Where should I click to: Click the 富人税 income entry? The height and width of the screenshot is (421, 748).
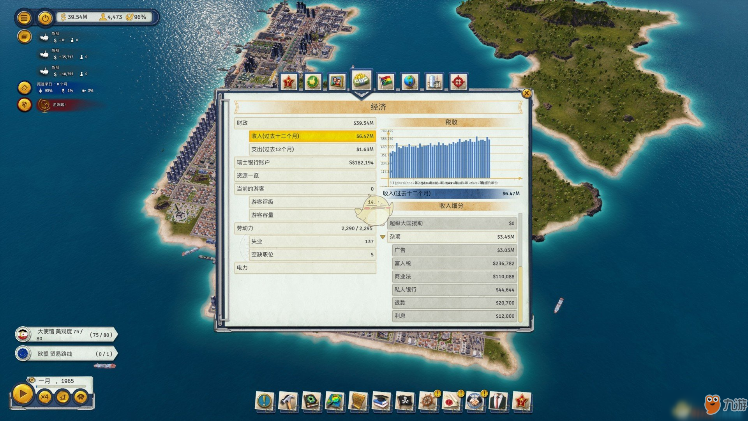point(454,264)
